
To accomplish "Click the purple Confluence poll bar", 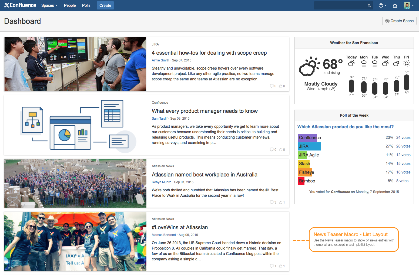I will tap(307, 137).
